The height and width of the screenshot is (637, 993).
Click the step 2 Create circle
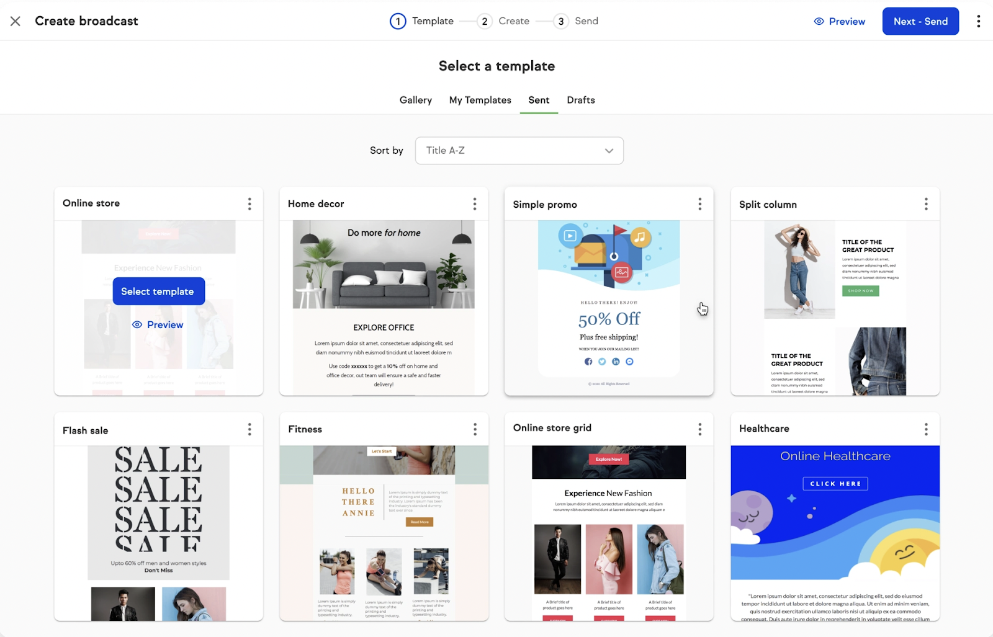[x=484, y=21]
